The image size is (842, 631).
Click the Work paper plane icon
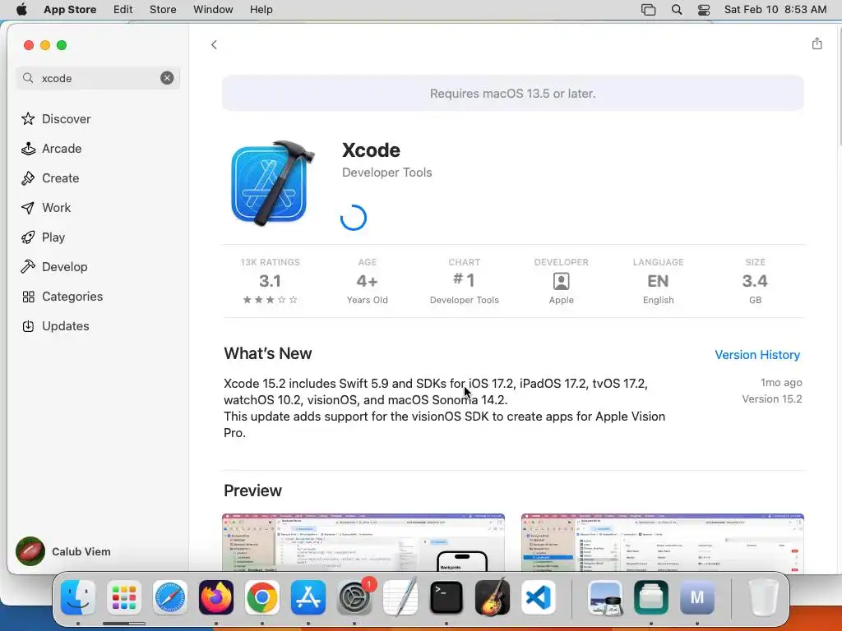[x=28, y=208]
